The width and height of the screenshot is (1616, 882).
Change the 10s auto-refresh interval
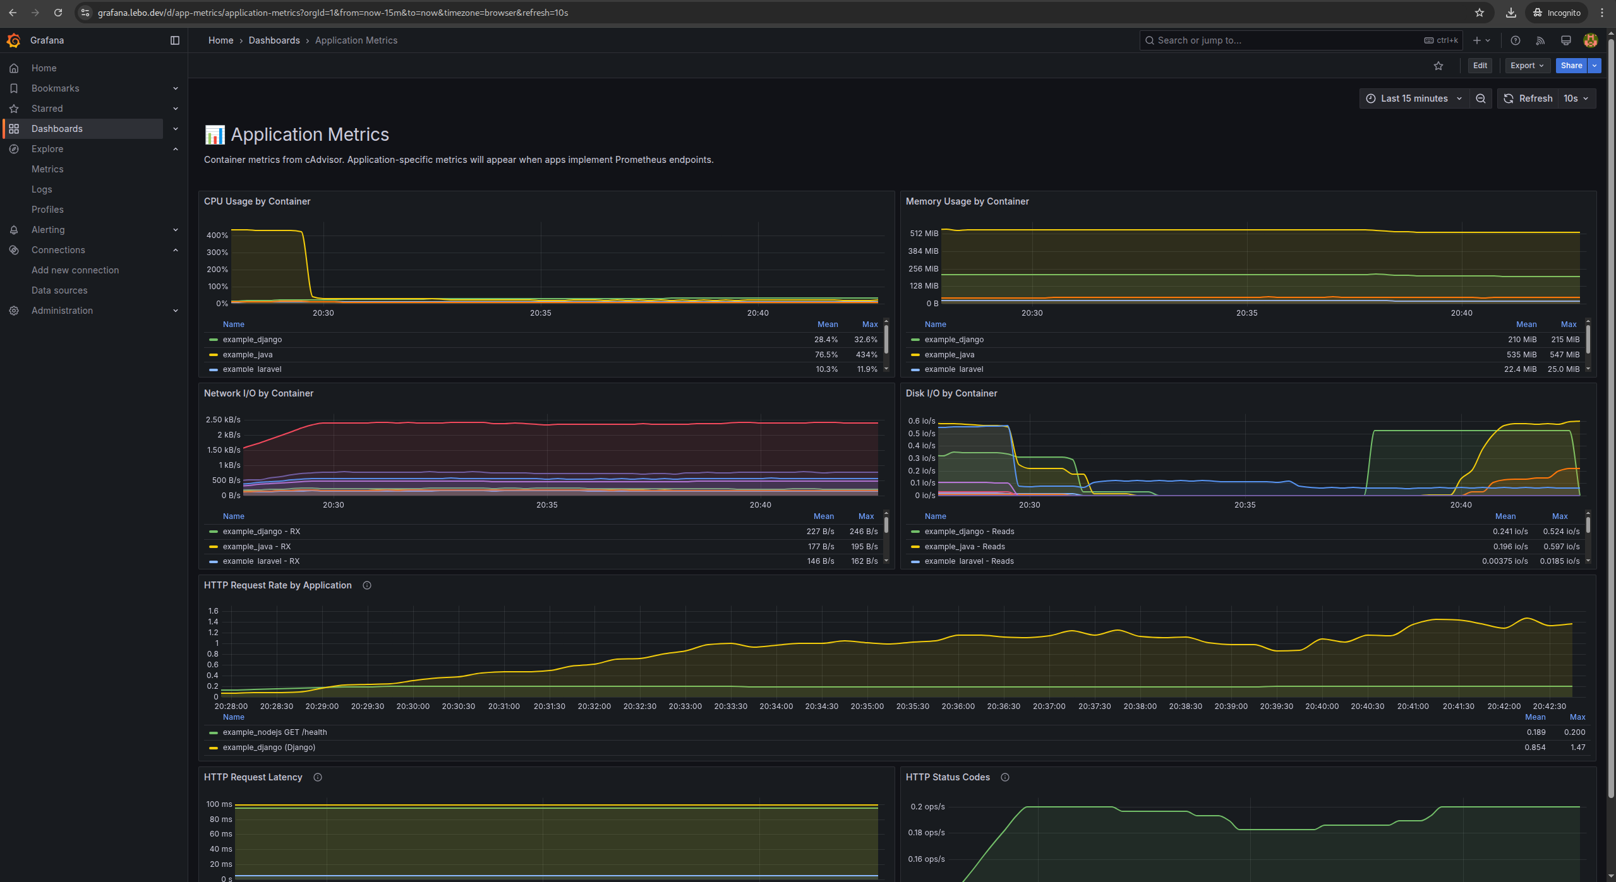coord(1574,98)
